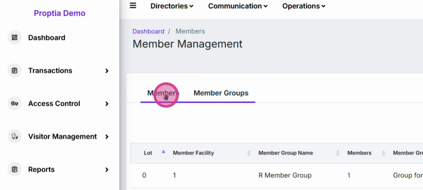Click the Members breadcrumb text
The image size is (423, 190).
pos(190,32)
